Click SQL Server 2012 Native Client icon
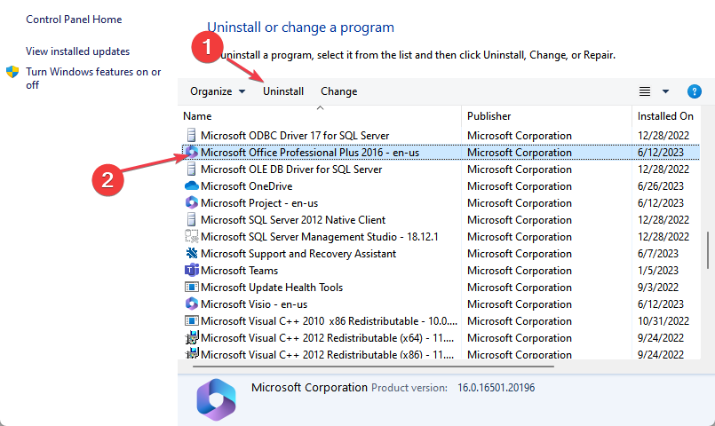The height and width of the screenshot is (426, 715). (192, 219)
